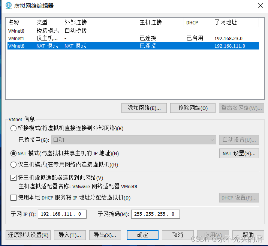
Task: Click 仅主机... type cell of VMnet1
Action: coord(47,38)
